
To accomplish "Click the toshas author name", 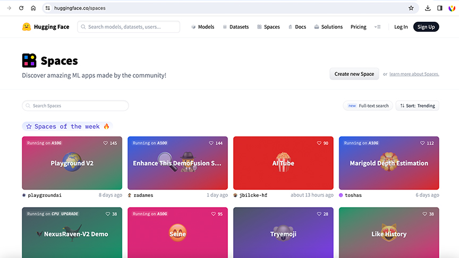I will [x=353, y=195].
